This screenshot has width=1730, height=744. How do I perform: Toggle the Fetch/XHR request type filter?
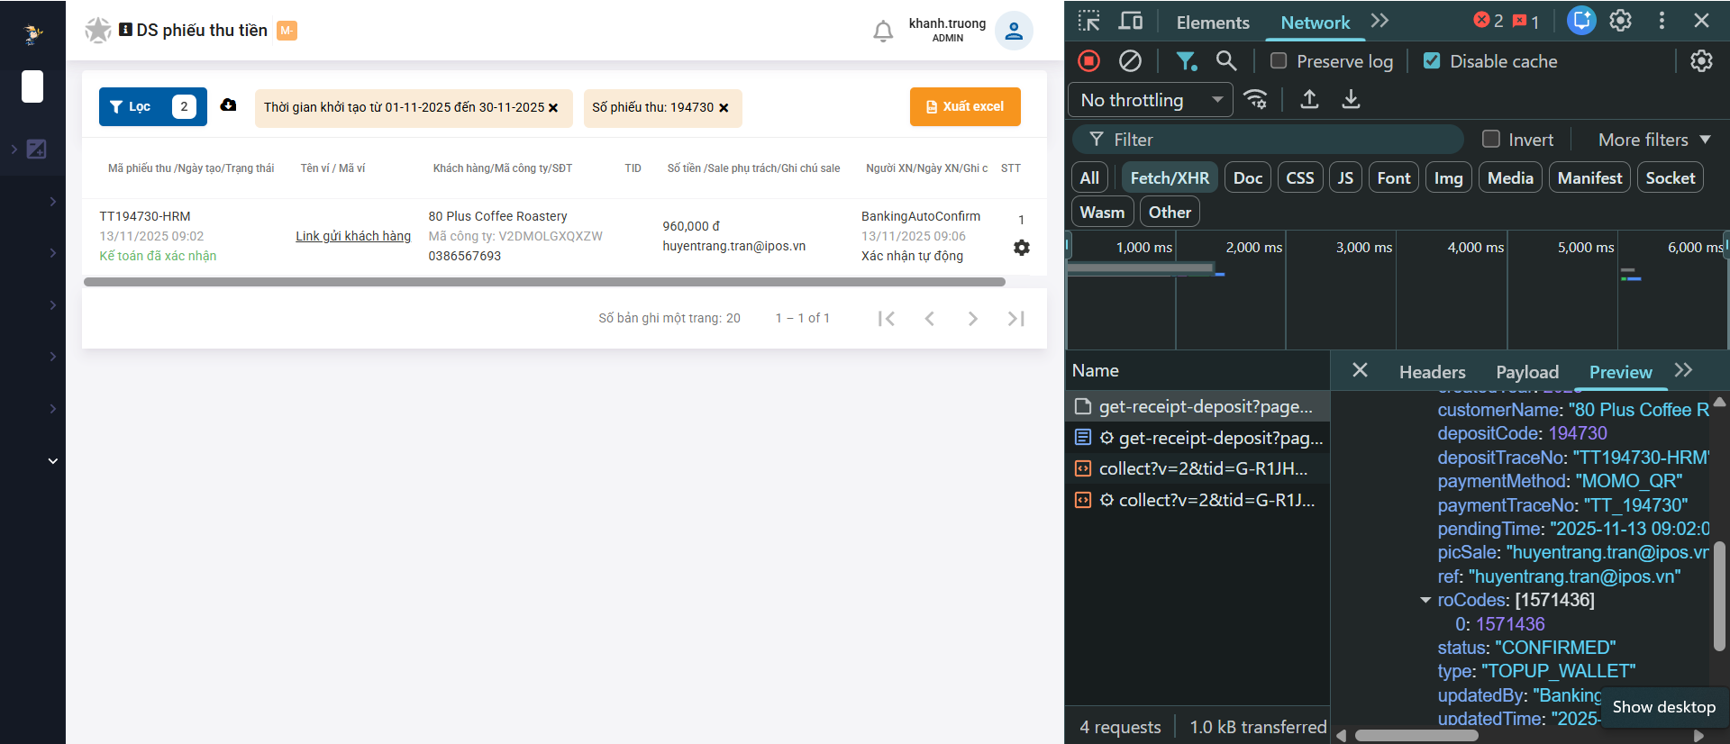(1170, 177)
